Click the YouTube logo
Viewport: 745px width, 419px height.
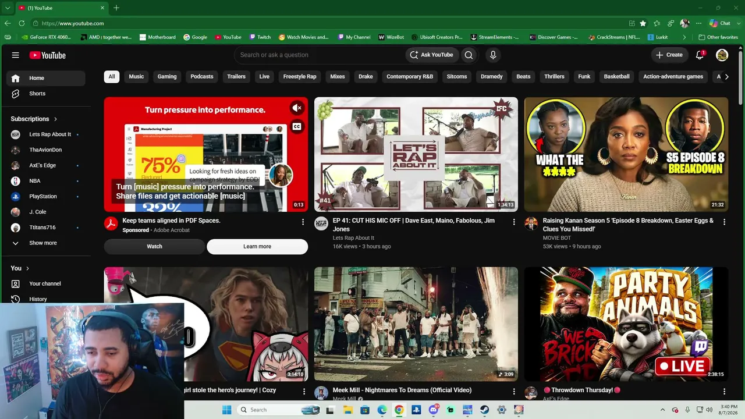pos(48,55)
